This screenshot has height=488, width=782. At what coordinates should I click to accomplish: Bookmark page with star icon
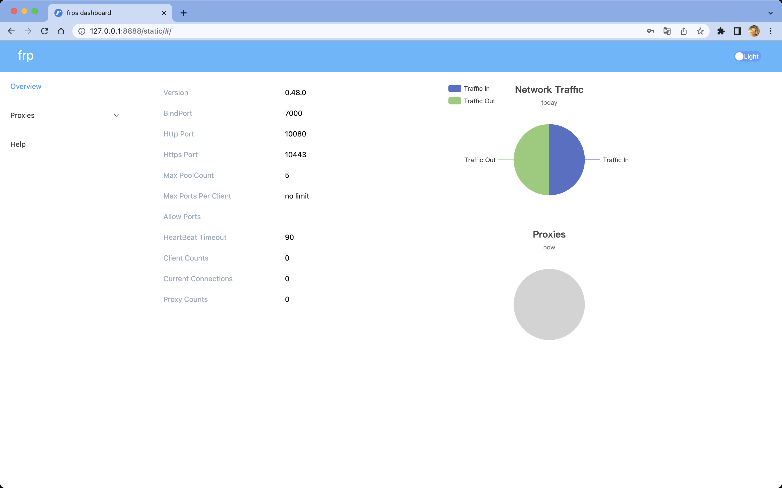point(700,31)
